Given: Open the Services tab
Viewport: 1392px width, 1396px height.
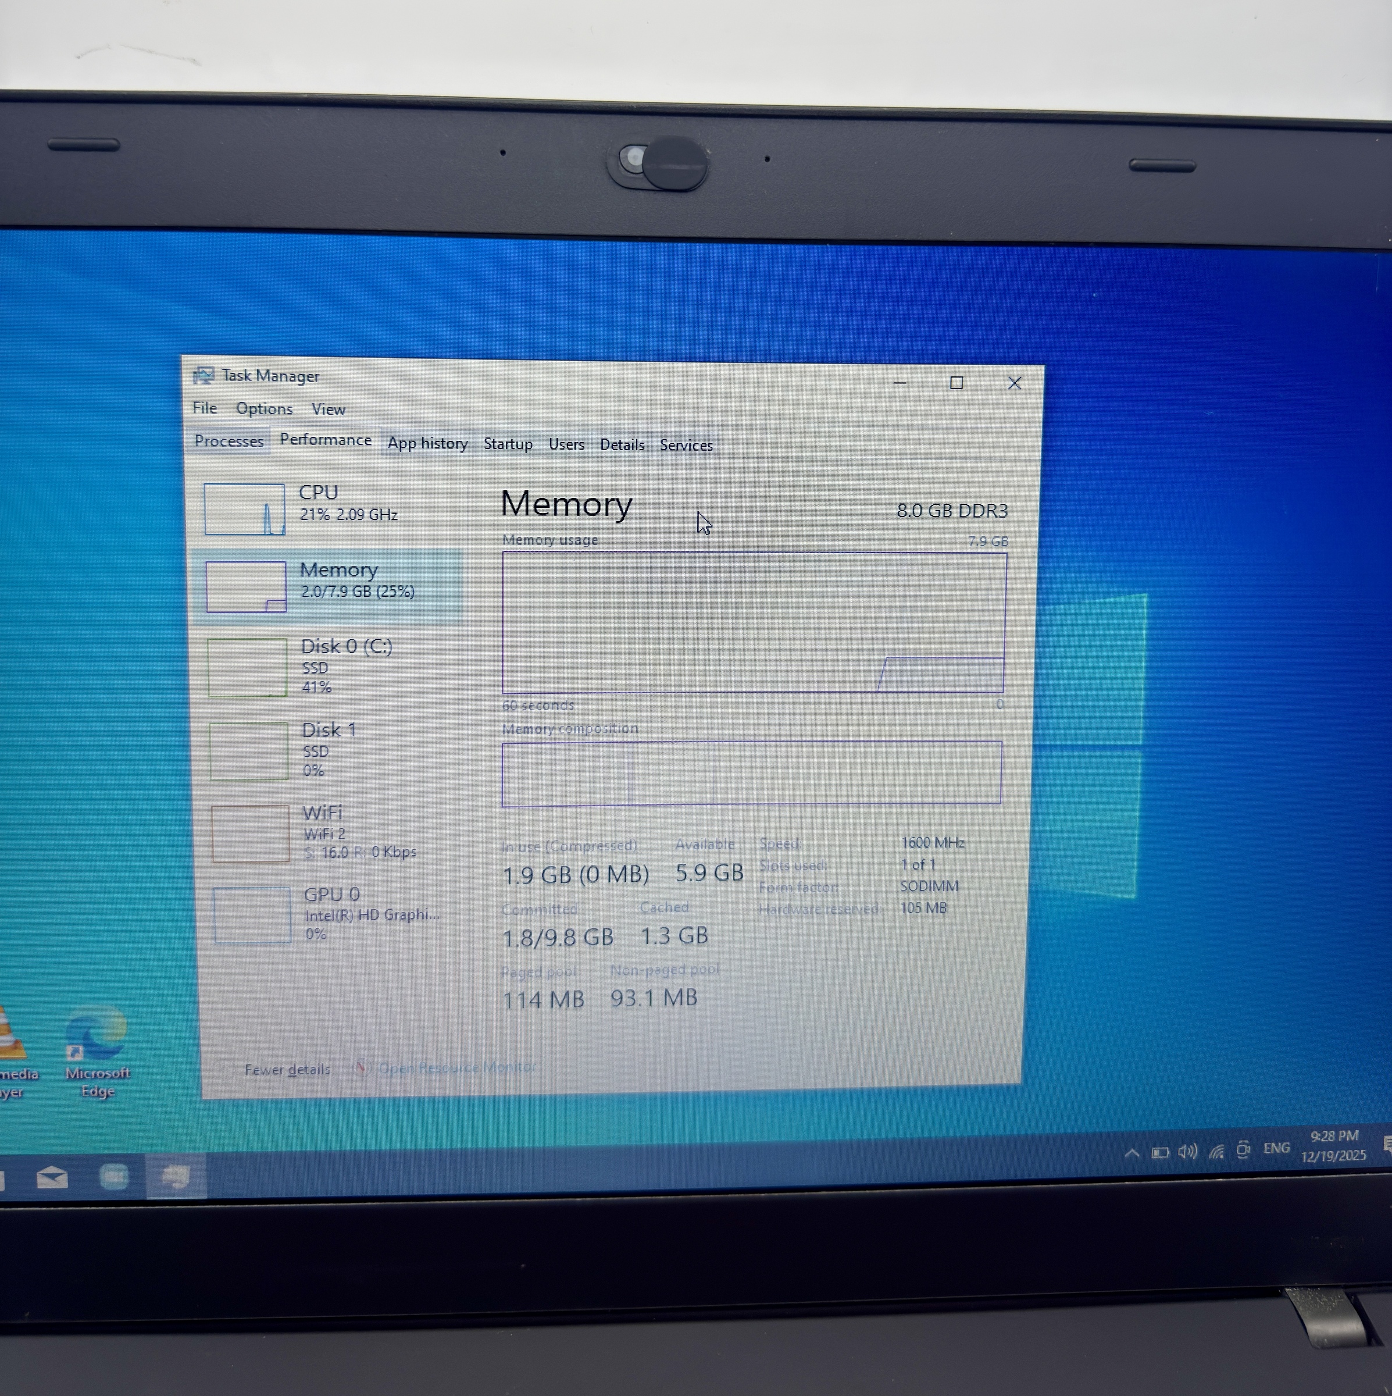Looking at the screenshot, I should click(x=686, y=445).
